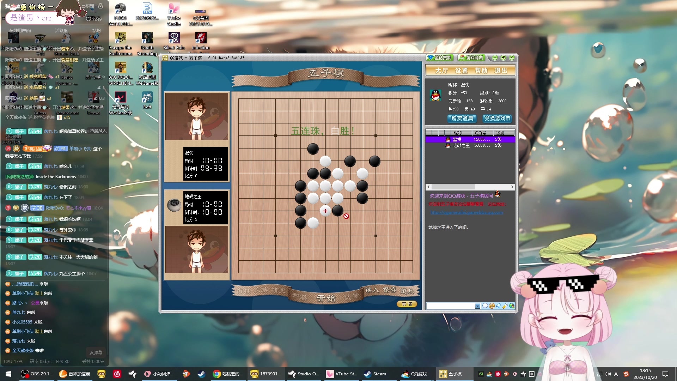Click the chat message input field

coord(451,306)
